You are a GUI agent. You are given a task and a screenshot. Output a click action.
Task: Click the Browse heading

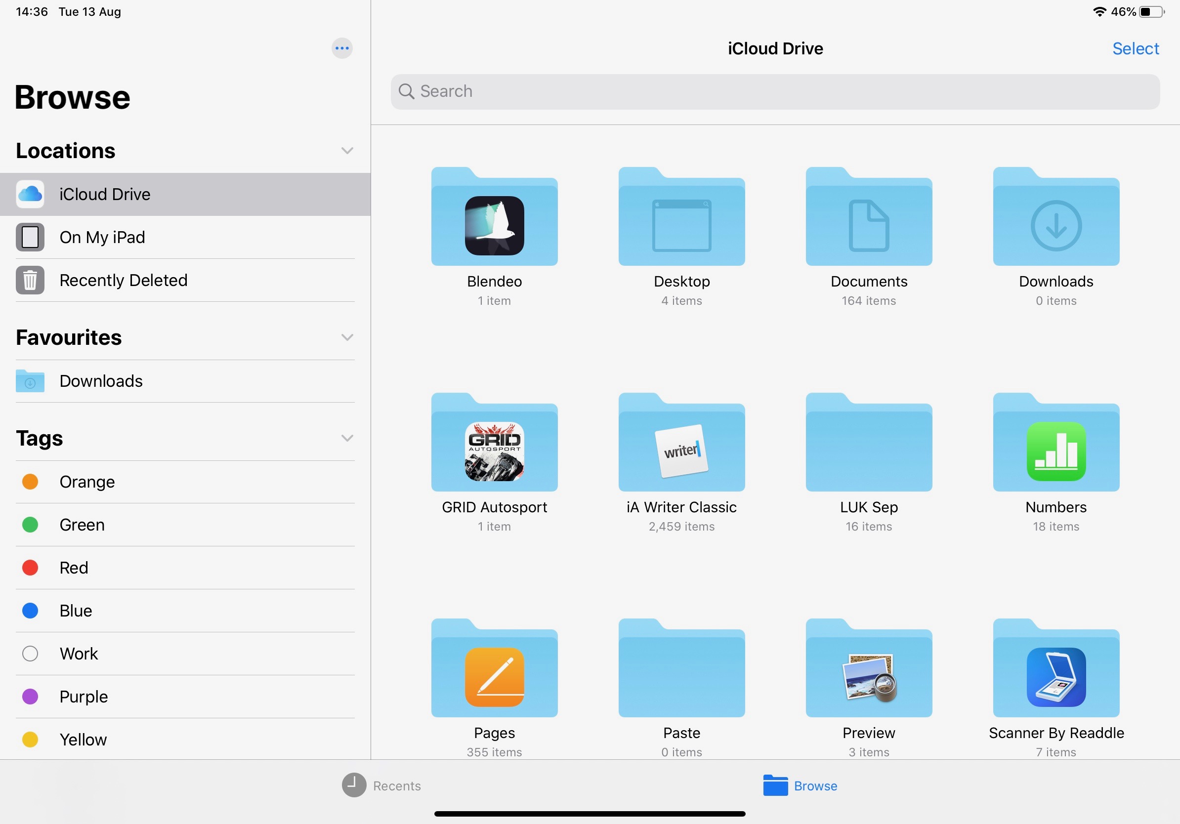click(x=73, y=98)
